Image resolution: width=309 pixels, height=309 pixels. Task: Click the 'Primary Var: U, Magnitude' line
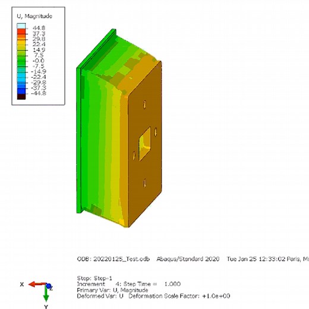112,290
